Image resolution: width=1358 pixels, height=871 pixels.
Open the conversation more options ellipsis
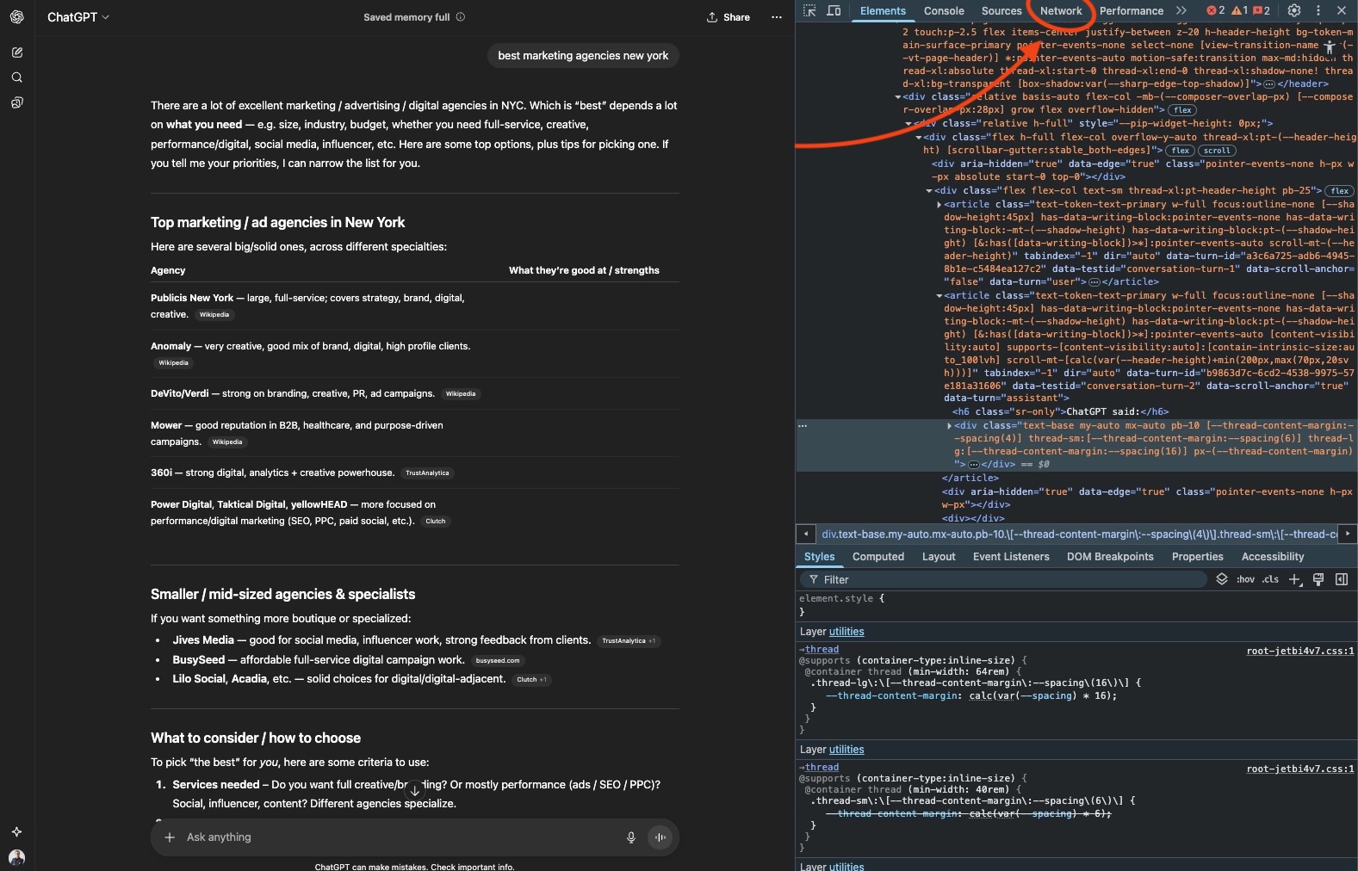(777, 17)
